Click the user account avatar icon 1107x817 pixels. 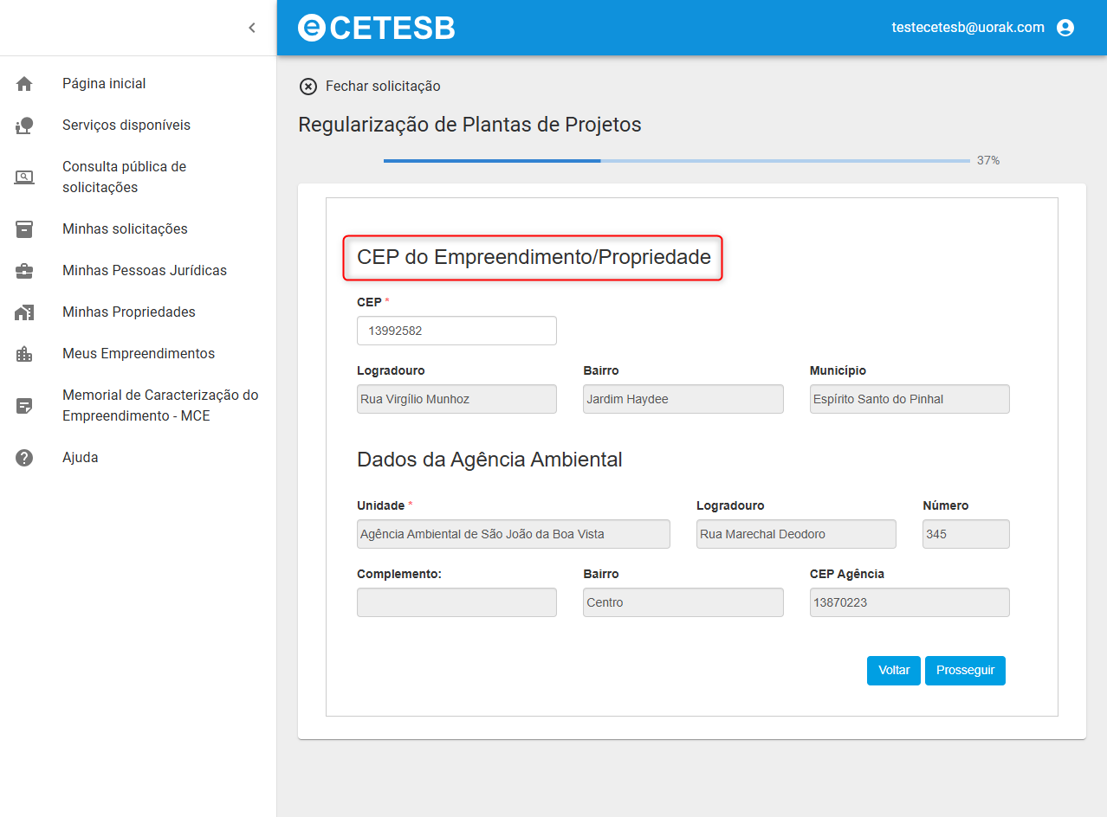click(1065, 28)
